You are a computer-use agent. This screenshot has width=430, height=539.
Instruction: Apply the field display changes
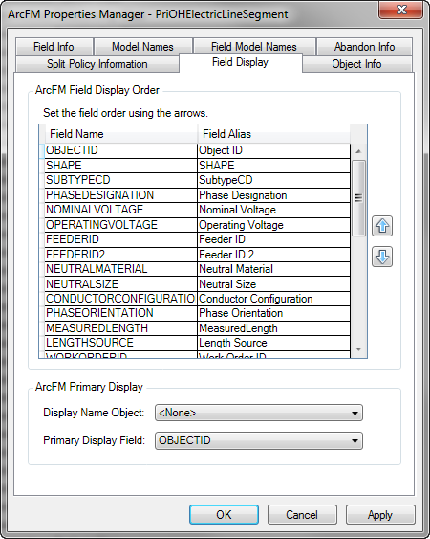pos(380,515)
